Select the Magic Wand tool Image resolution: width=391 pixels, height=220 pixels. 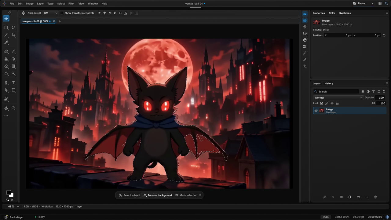pos(6,35)
